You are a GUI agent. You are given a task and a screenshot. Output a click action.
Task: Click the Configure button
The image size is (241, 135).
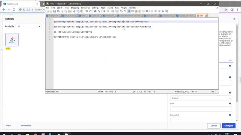[x=229, y=126]
